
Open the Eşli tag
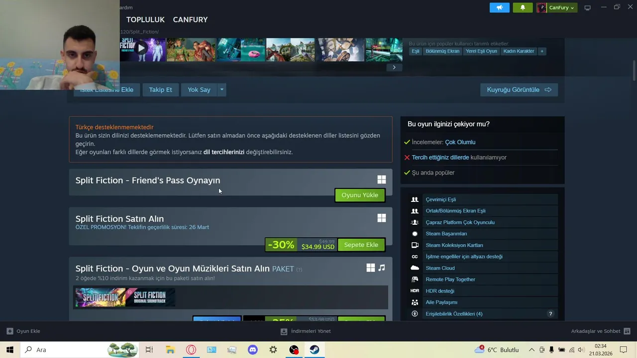[415, 51]
